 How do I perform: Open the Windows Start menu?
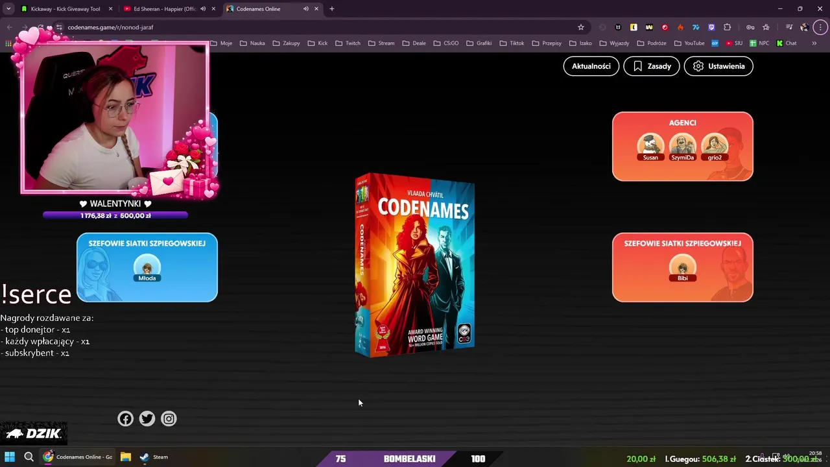pyautogui.click(x=10, y=457)
